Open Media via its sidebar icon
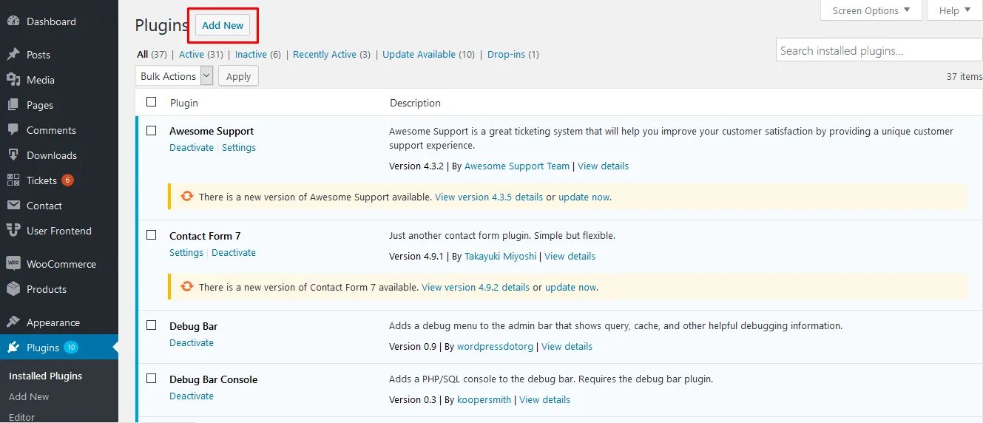This screenshot has height=423, width=983. 13,80
